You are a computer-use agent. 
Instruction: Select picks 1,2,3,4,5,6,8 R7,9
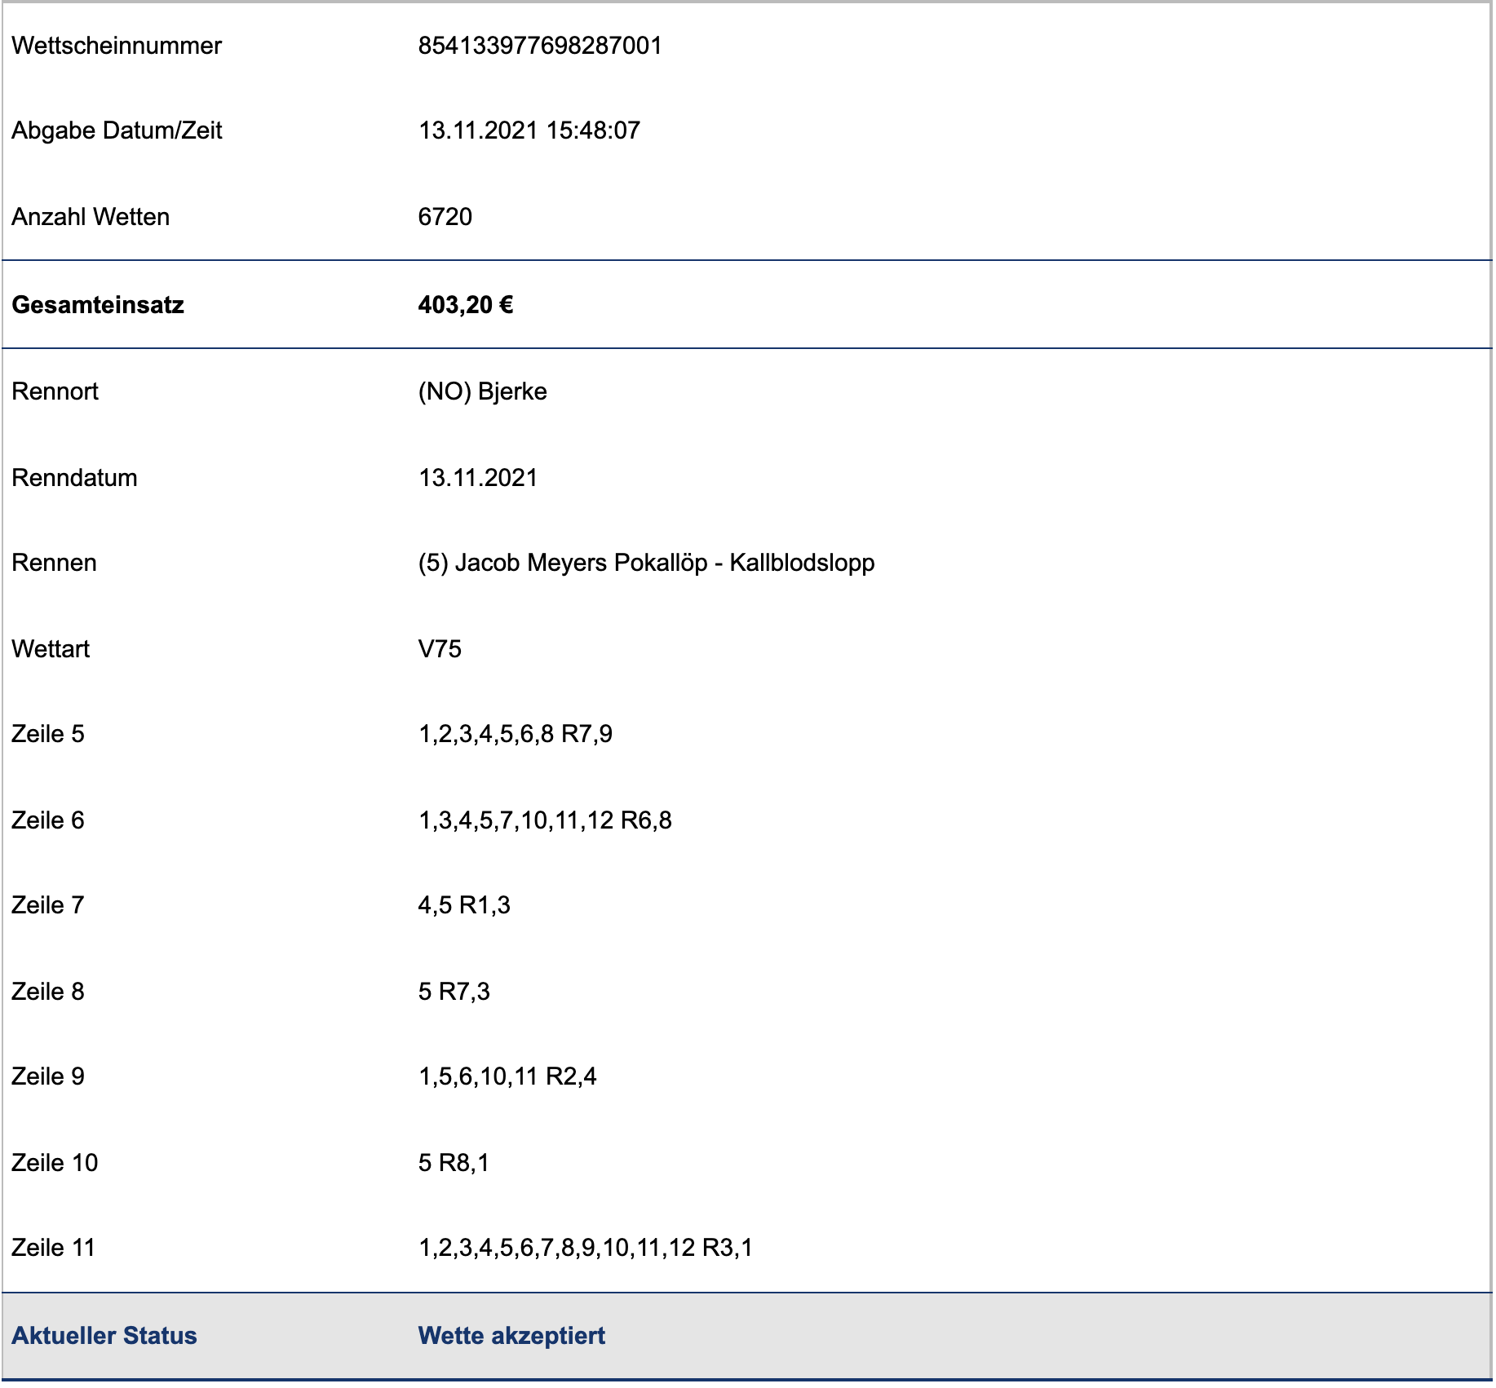[x=516, y=734]
